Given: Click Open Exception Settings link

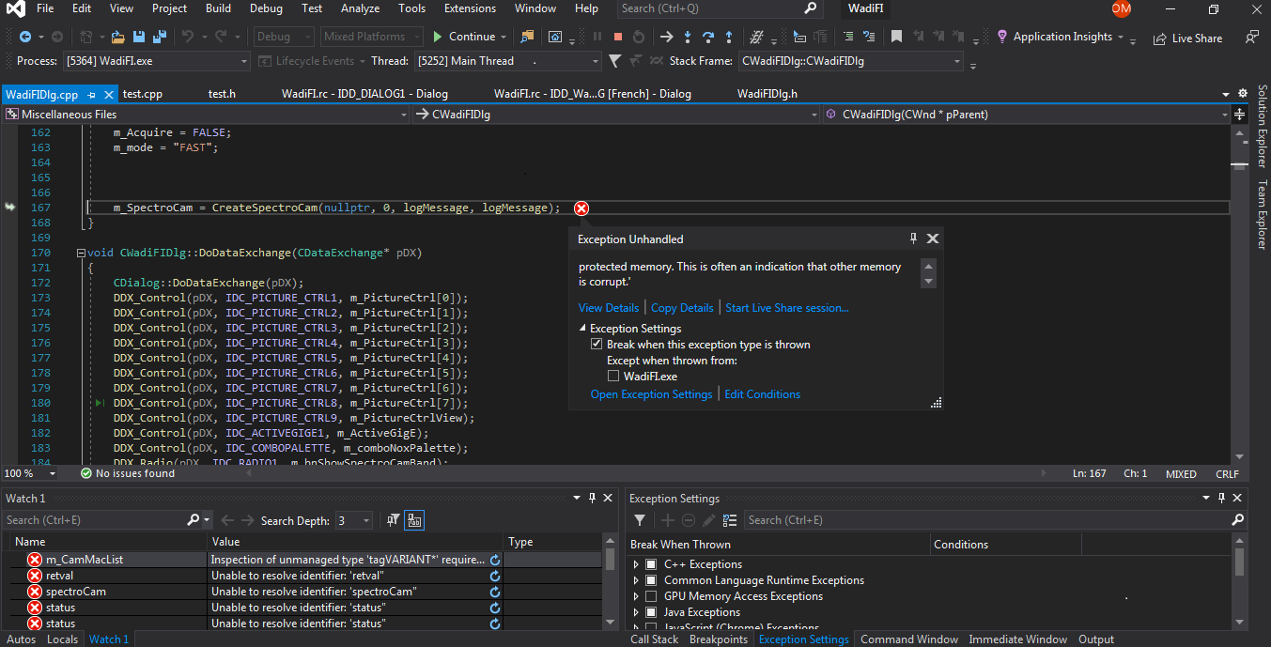Looking at the screenshot, I should pyautogui.click(x=651, y=394).
